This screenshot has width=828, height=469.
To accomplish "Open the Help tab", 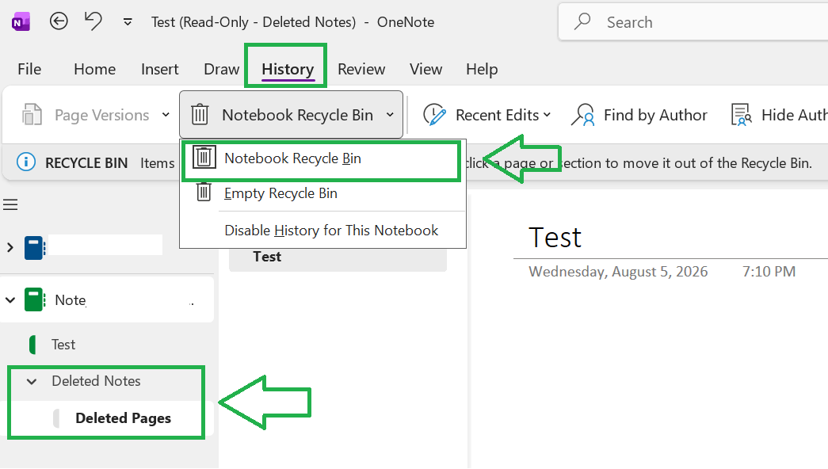I will [x=482, y=69].
